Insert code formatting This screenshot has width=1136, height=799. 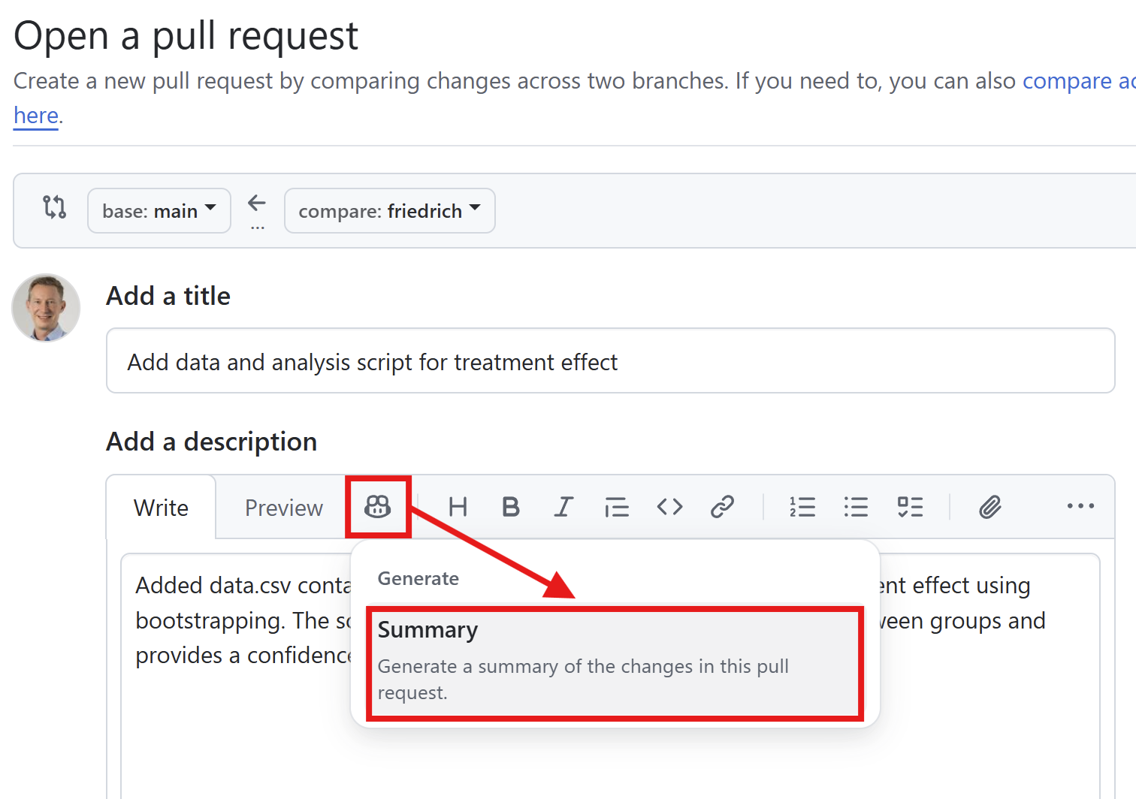point(669,507)
